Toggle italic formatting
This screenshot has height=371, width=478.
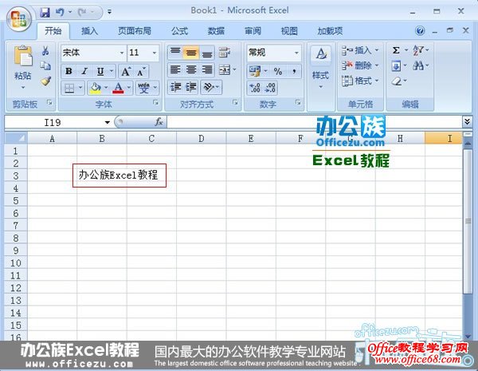(x=84, y=72)
